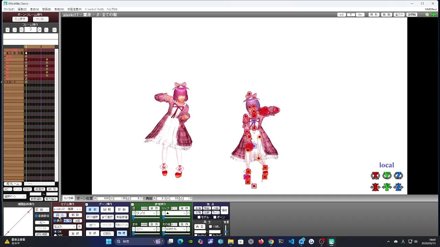Adjust the lip morph slider
The image size is (440, 247).
click(x=176, y=217)
